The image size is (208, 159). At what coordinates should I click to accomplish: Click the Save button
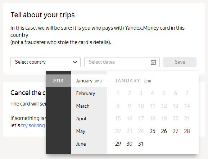tap(180, 62)
